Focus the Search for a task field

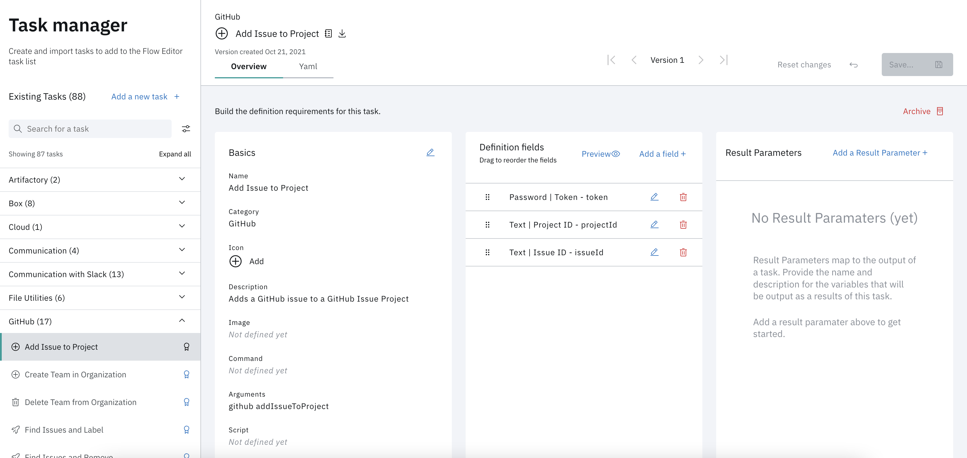click(90, 129)
